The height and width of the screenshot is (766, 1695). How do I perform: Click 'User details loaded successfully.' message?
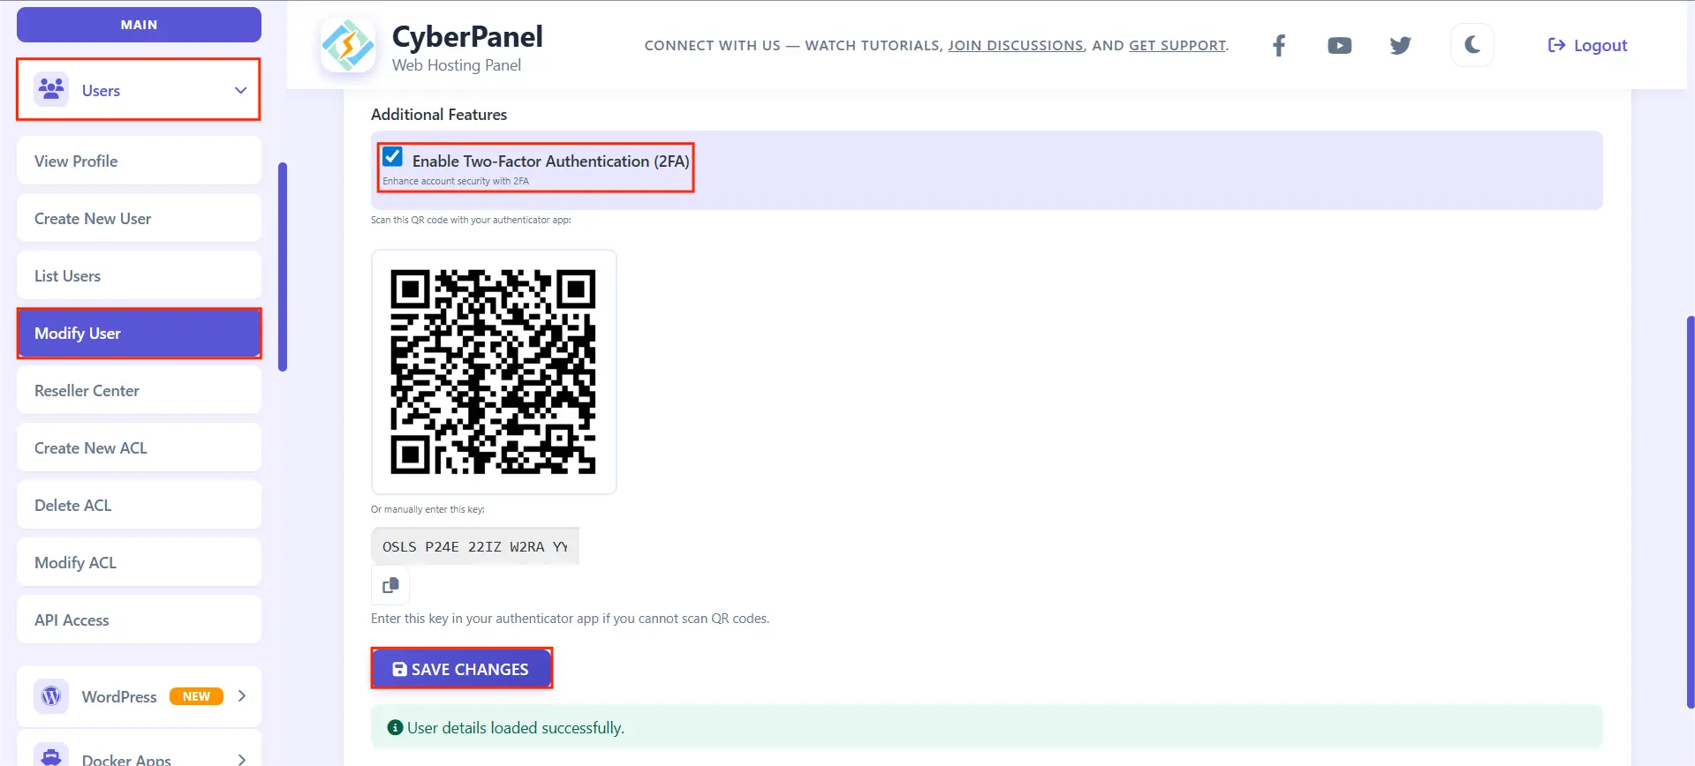point(516,728)
